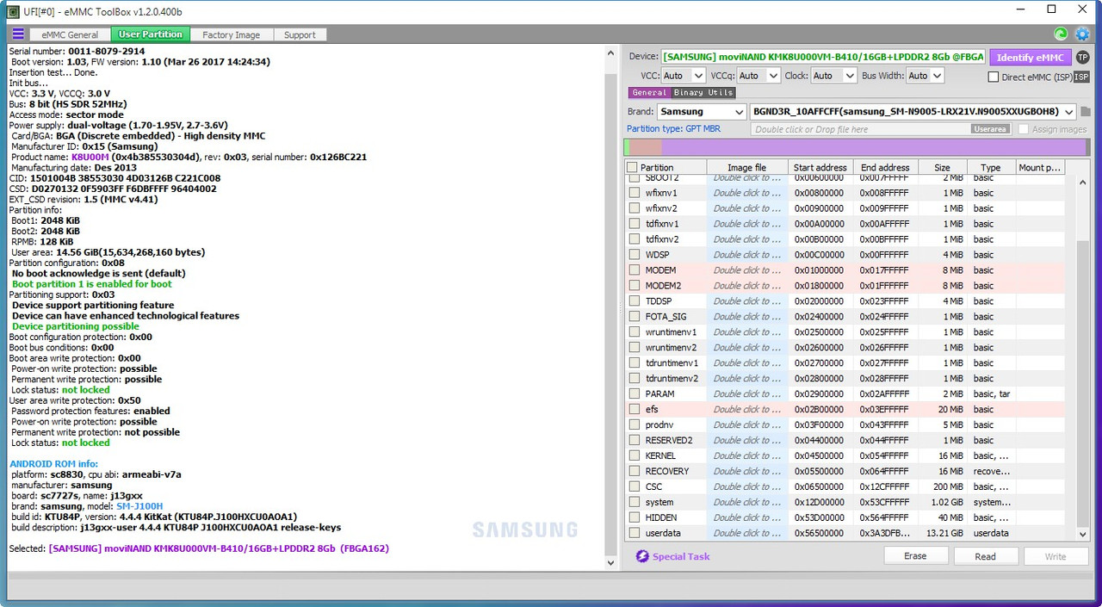Click the Image file cell for system row
This screenshot has height=607, width=1102.
tap(746, 503)
